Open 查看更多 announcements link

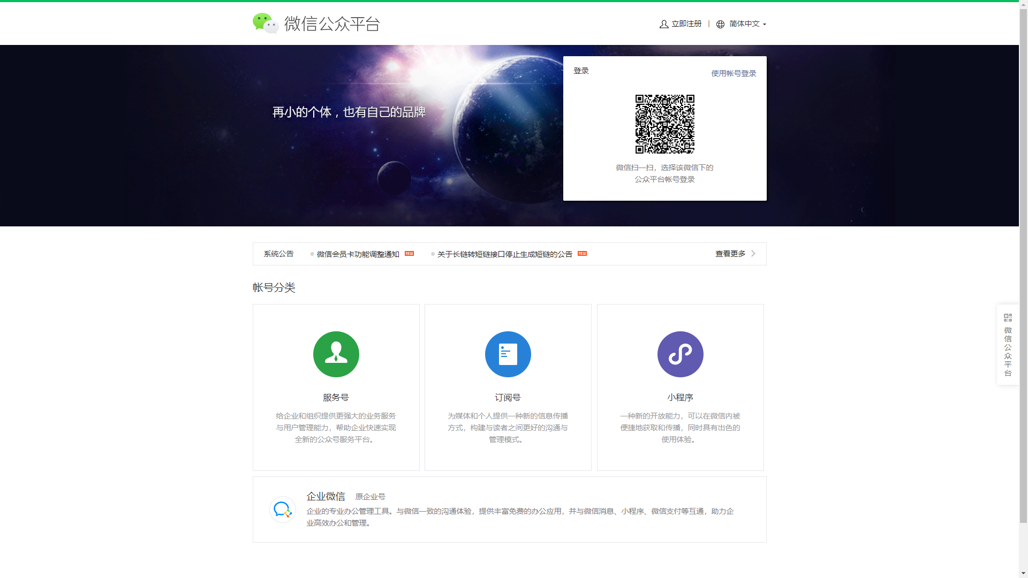coord(730,254)
